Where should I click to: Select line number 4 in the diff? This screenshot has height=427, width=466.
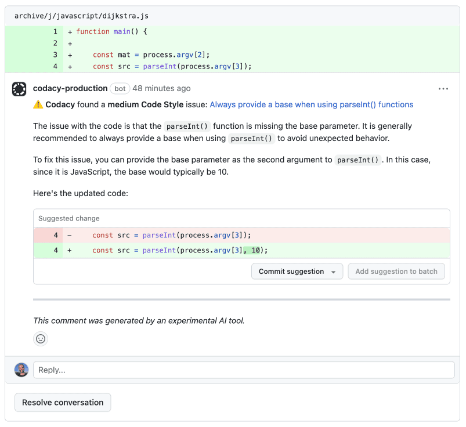tap(55, 66)
